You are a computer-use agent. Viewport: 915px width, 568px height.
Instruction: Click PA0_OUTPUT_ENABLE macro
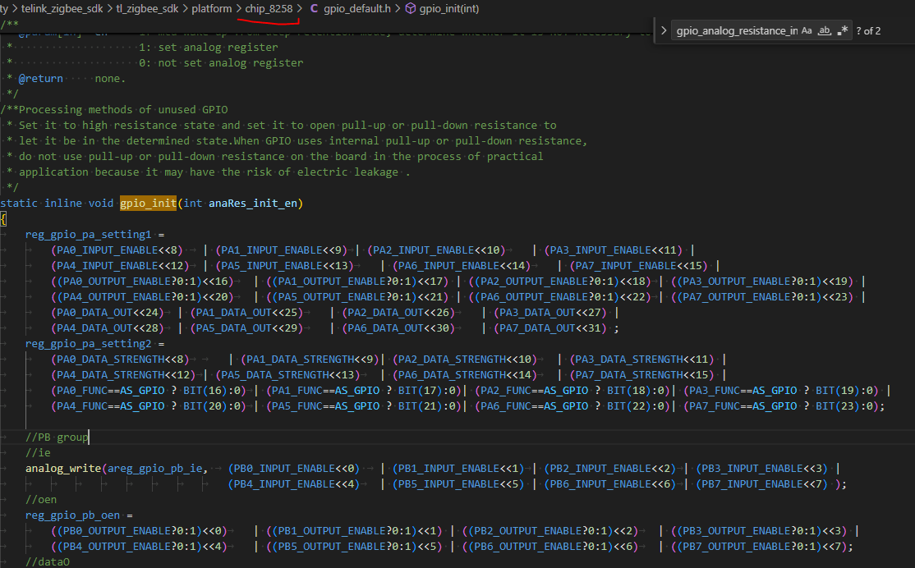coord(117,282)
